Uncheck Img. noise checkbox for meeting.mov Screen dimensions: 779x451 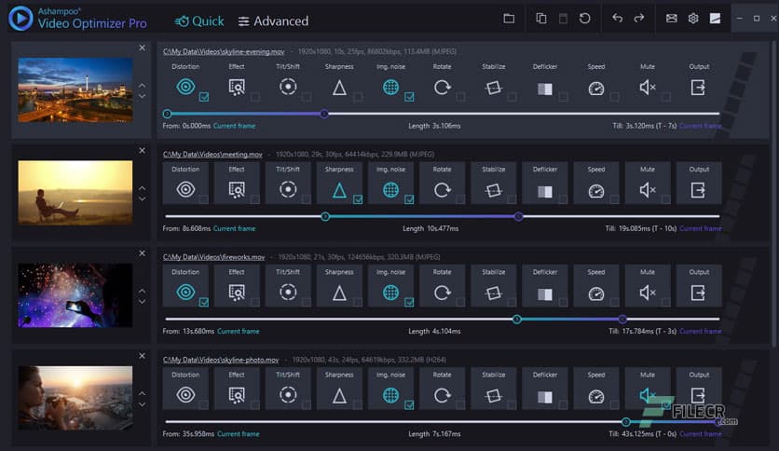(409, 199)
